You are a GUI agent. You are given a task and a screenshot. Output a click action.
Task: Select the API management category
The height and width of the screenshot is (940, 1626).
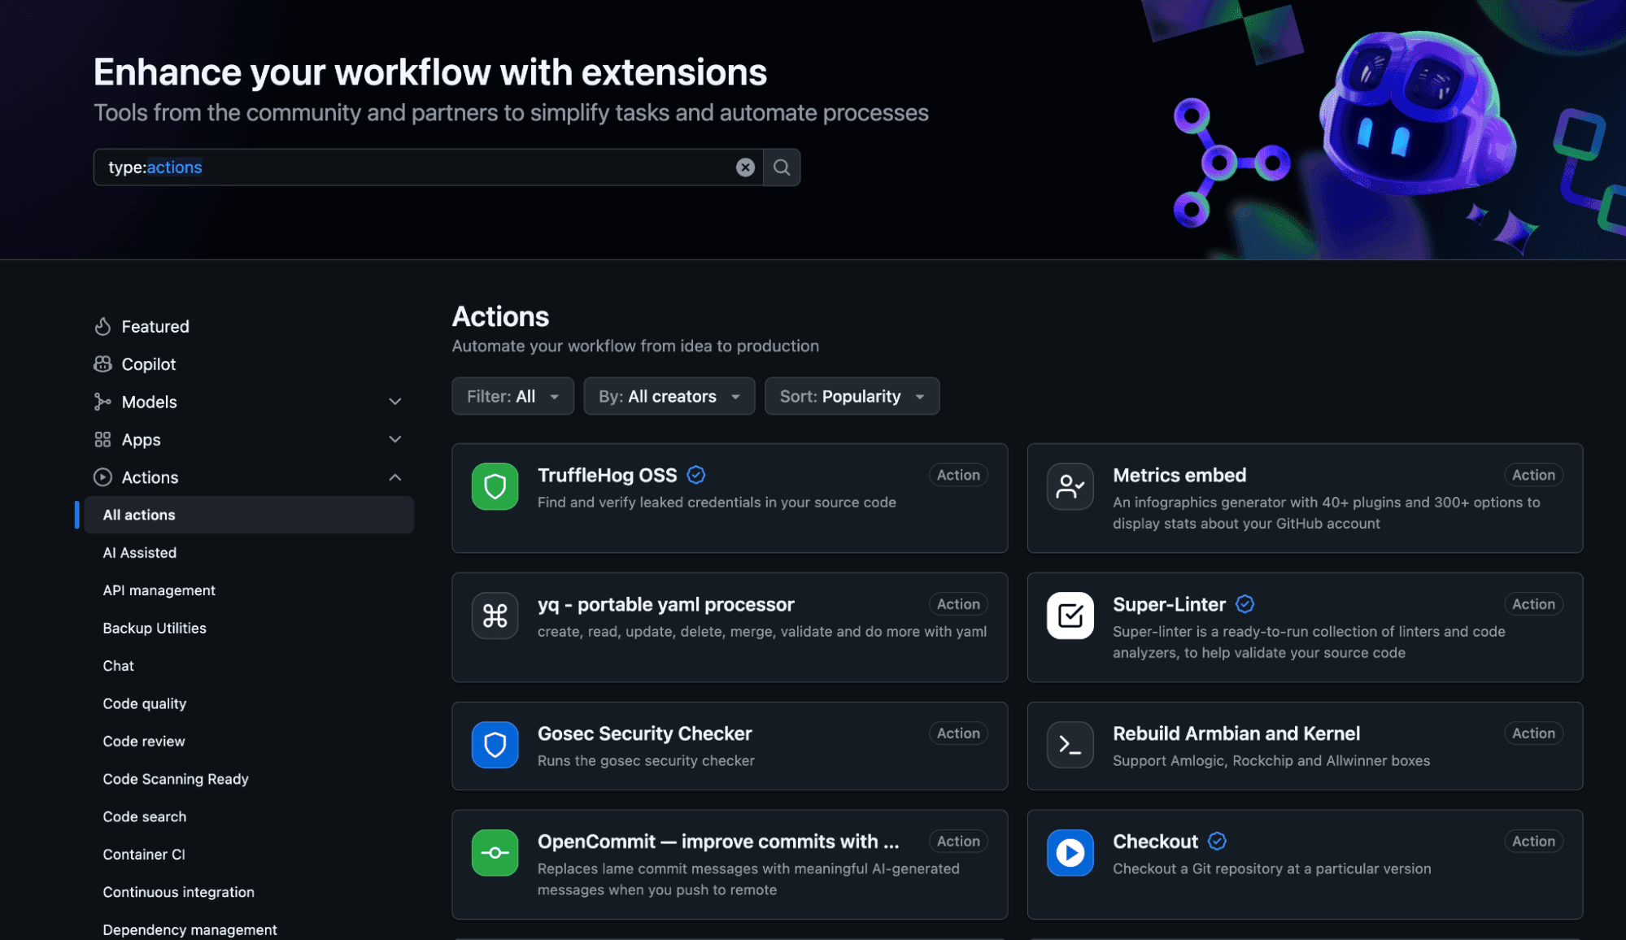point(159,590)
